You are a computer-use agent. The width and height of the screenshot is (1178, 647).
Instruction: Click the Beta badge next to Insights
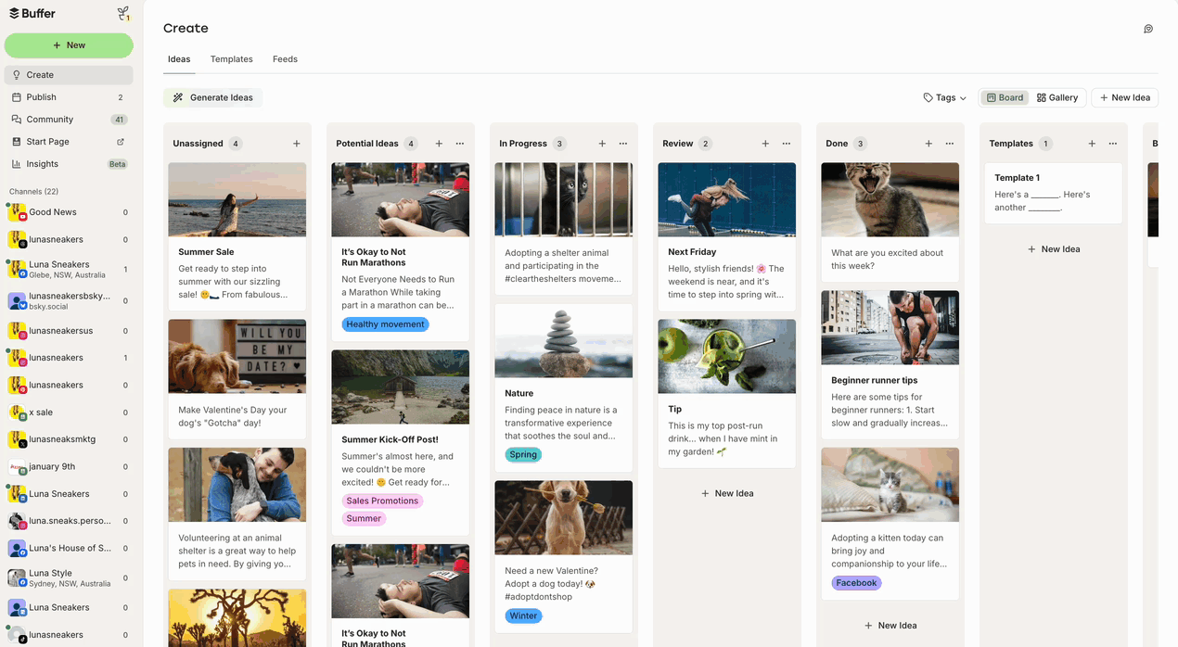pyautogui.click(x=118, y=164)
